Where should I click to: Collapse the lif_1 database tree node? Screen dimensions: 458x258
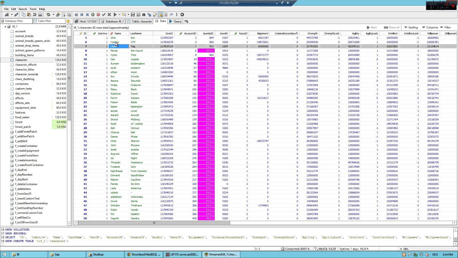click(x=5, y=27)
